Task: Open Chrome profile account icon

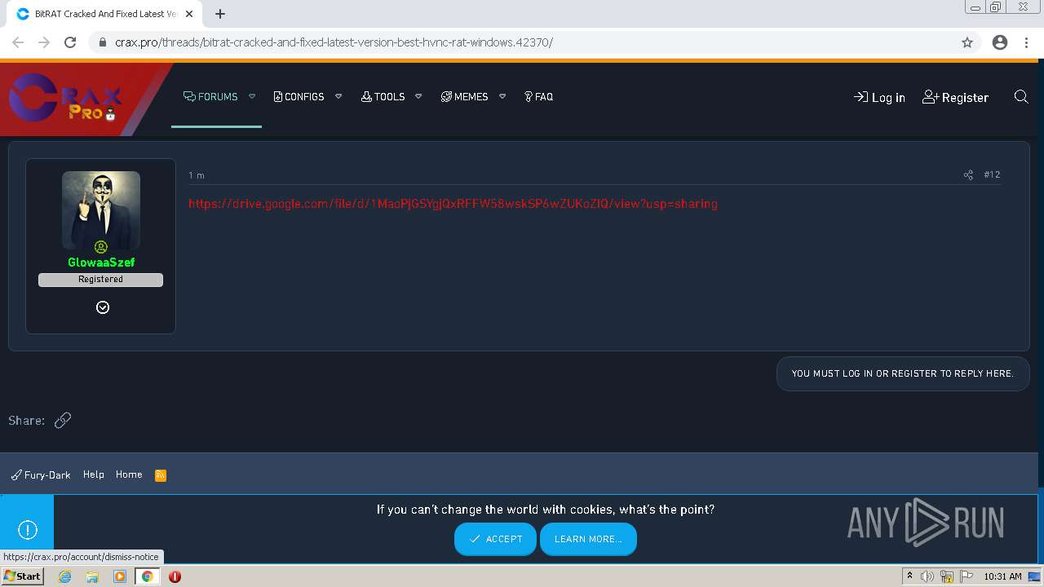Action: (1000, 42)
